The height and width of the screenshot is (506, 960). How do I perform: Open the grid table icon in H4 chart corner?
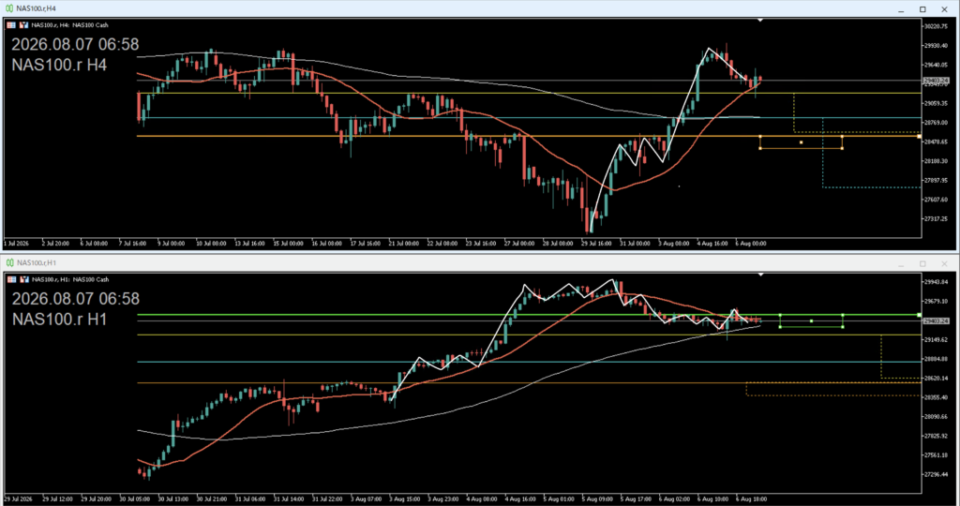tap(11, 25)
